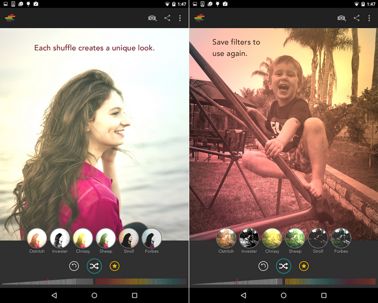
Task: Tap the share icon in right screen
Action: [356, 18]
